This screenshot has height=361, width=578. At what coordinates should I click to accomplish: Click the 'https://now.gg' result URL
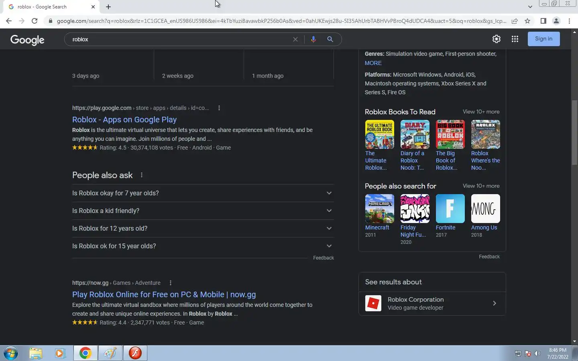pyautogui.click(x=90, y=283)
